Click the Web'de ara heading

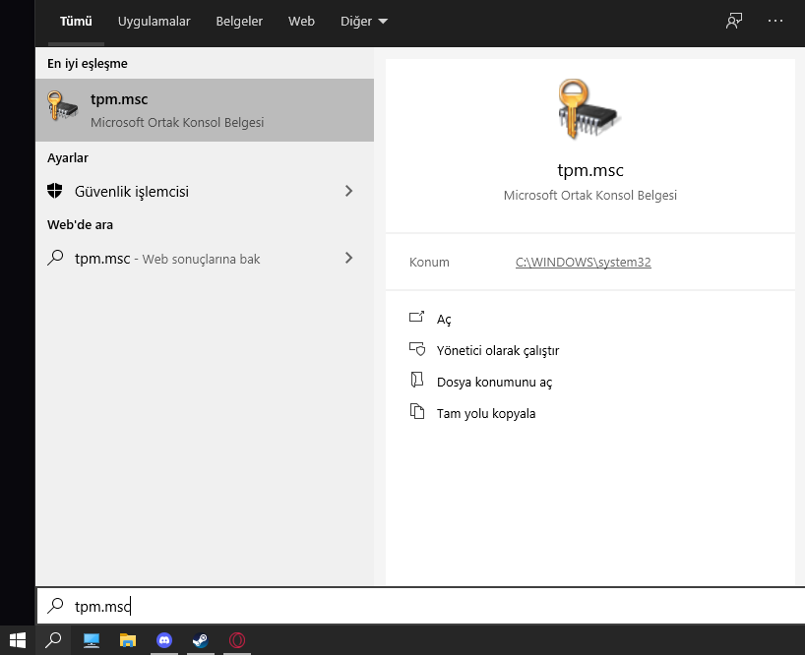point(80,224)
